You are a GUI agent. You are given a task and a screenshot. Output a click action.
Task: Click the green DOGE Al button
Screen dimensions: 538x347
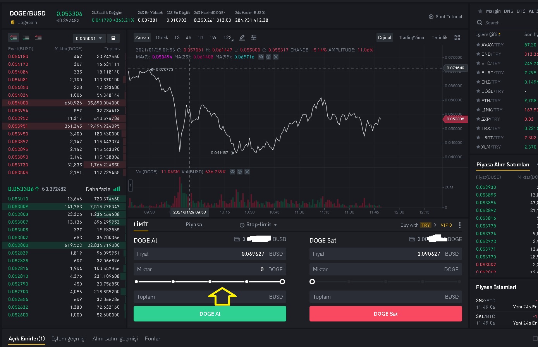click(210, 314)
